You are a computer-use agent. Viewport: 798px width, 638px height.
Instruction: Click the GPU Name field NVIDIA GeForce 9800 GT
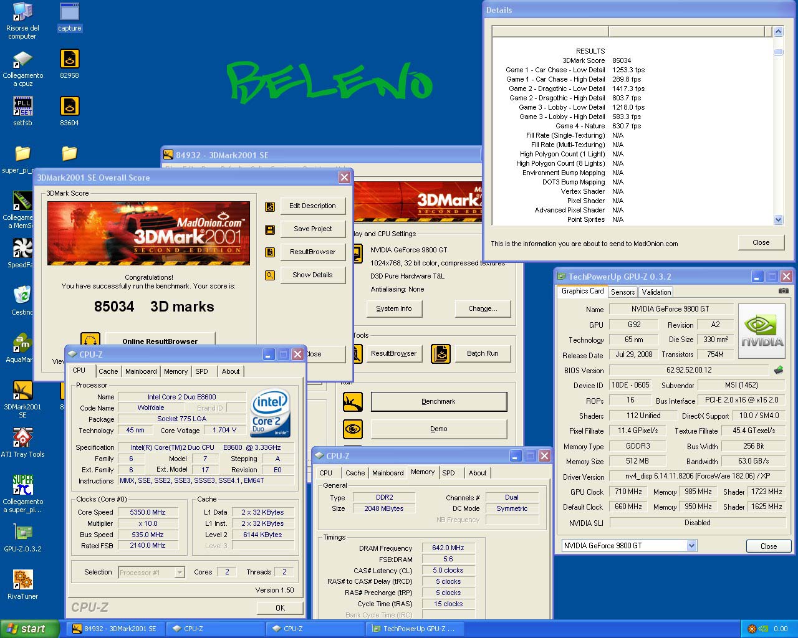(670, 309)
